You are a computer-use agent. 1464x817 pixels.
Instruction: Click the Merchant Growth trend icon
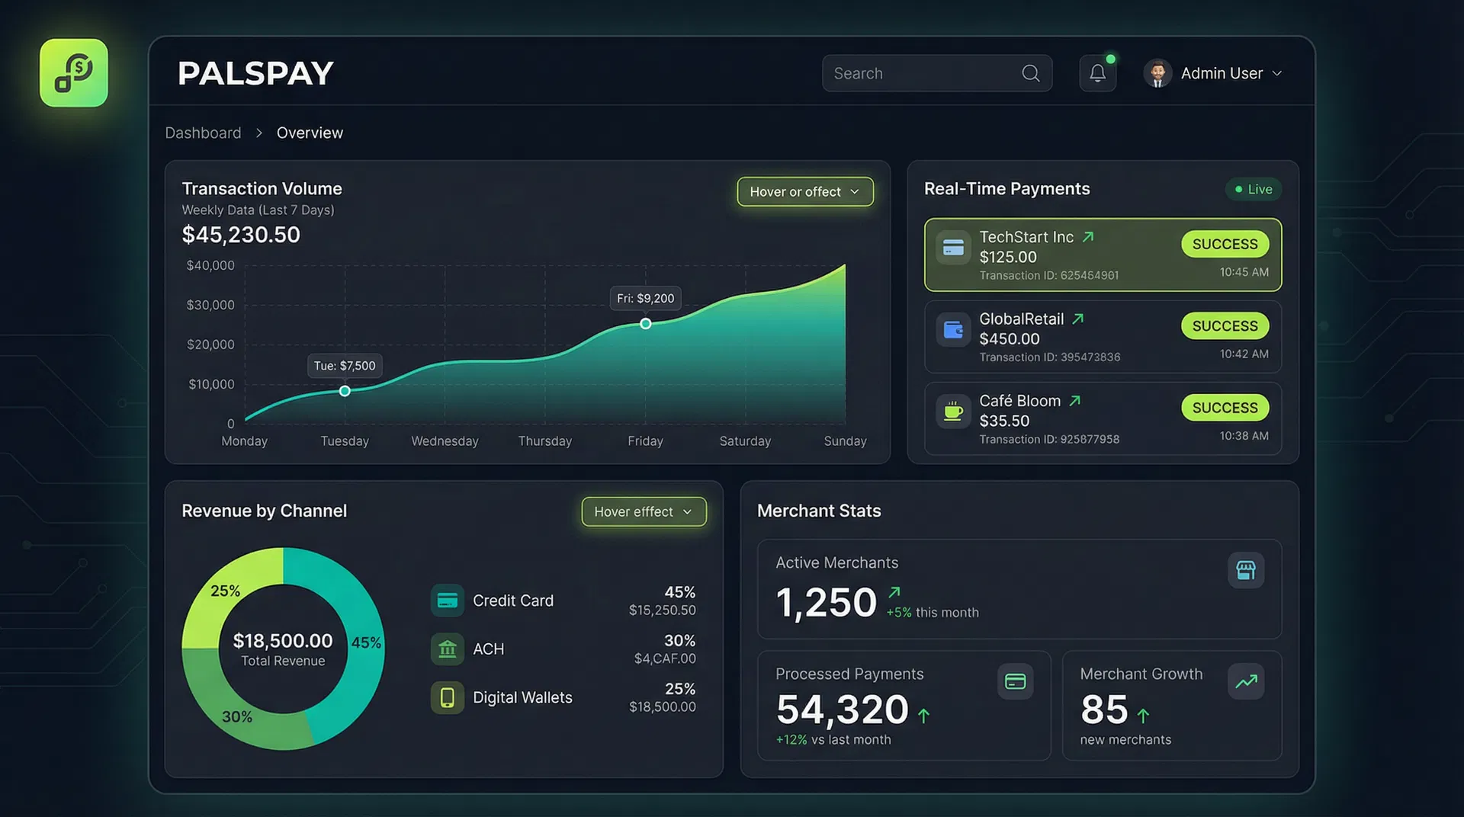(1246, 681)
